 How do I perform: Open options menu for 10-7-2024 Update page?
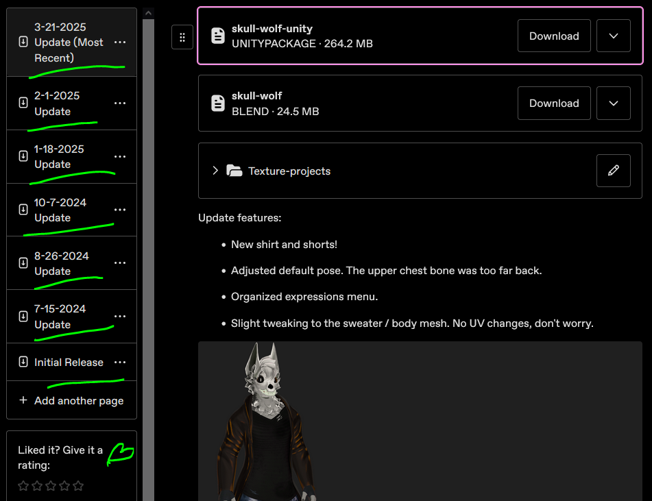click(x=120, y=210)
